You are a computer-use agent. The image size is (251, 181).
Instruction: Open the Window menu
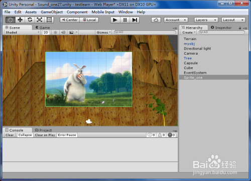(125, 12)
